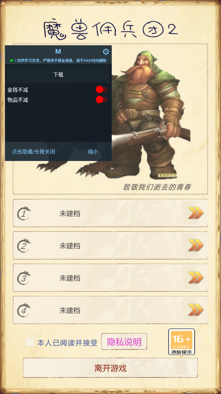Open the CADPA 16+ age rating badge
This screenshot has width=221, height=394.
coord(181,342)
